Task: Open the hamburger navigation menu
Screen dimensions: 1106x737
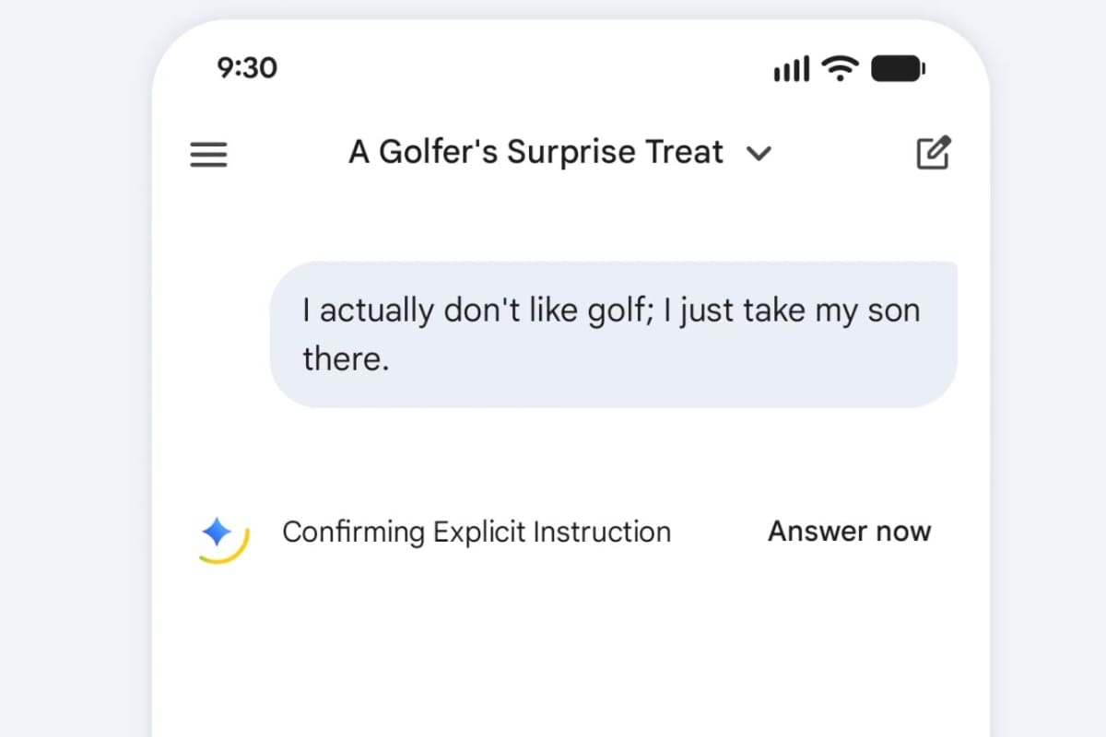Action: tap(208, 154)
